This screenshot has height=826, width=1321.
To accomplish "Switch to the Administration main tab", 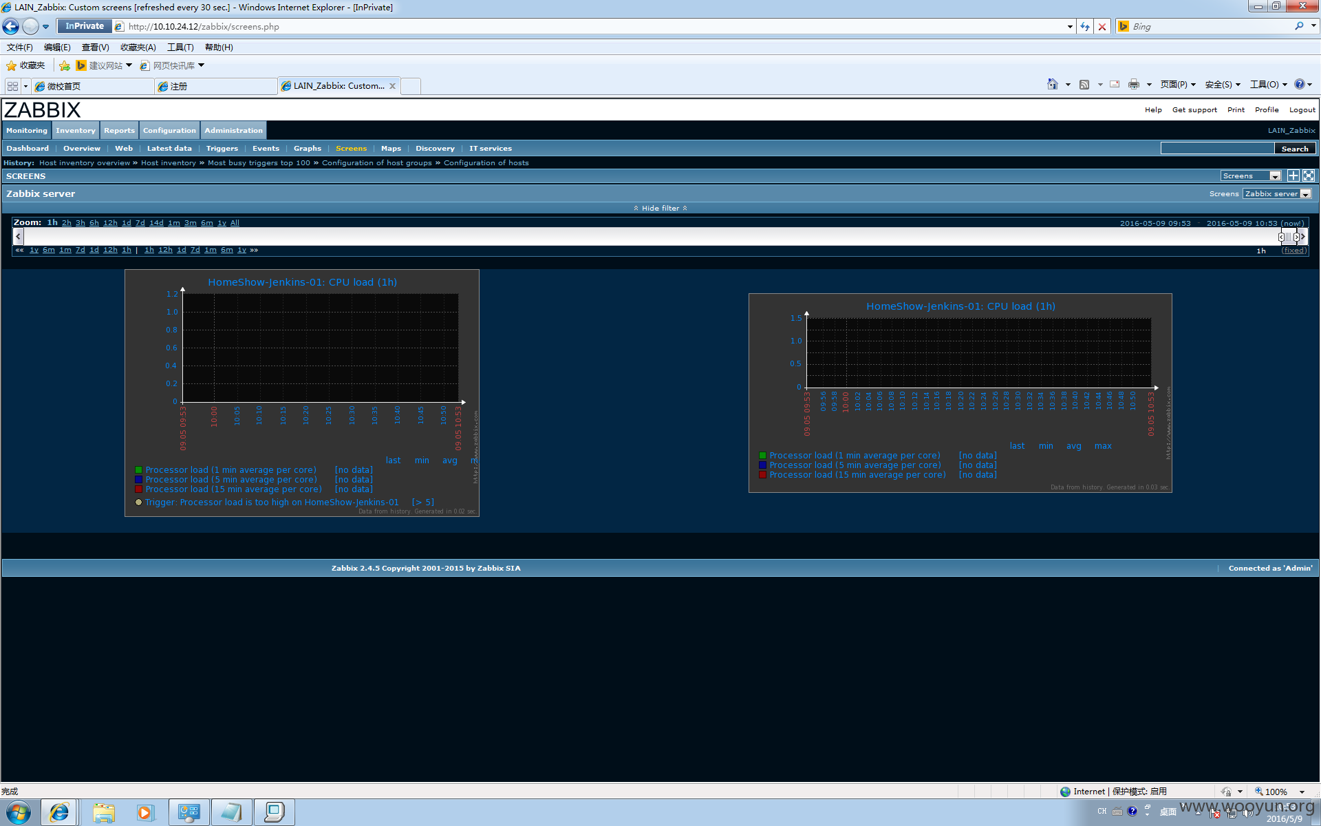I will pyautogui.click(x=233, y=130).
